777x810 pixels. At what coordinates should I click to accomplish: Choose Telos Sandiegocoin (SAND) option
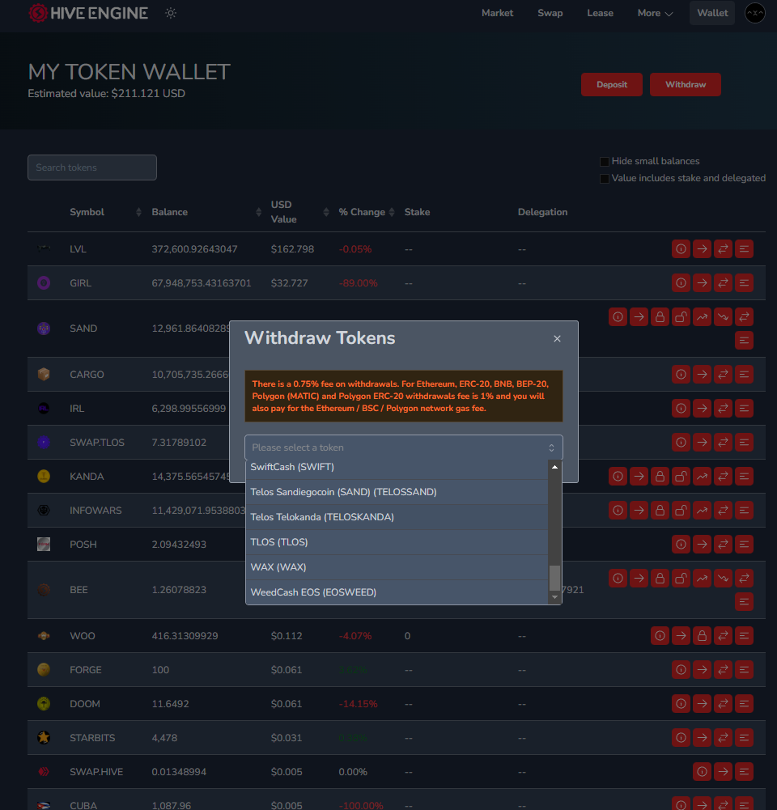(397, 492)
